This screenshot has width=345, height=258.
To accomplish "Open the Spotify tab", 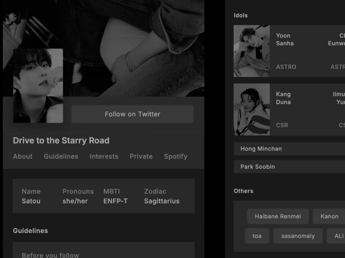I will (x=176, y=157).
